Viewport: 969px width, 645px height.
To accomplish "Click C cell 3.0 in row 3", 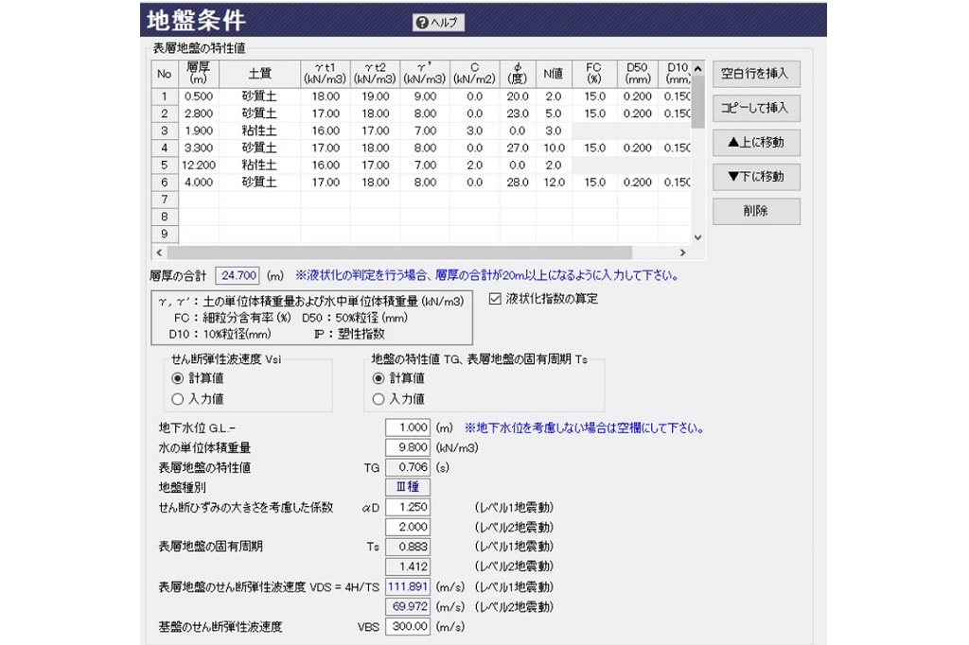I will tap(475, 131).
